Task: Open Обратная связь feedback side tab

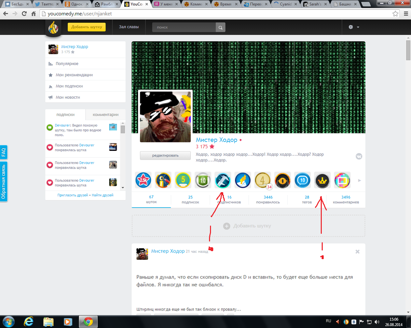Action: [3, 181]
